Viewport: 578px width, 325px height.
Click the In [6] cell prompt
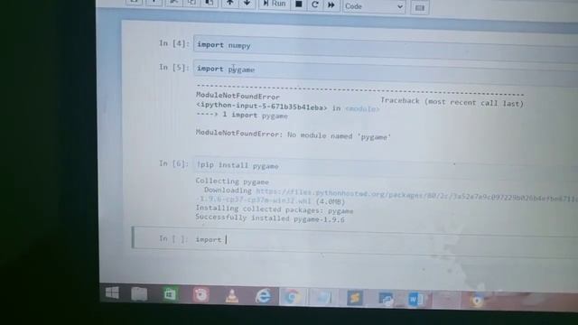tap(173, 163)
